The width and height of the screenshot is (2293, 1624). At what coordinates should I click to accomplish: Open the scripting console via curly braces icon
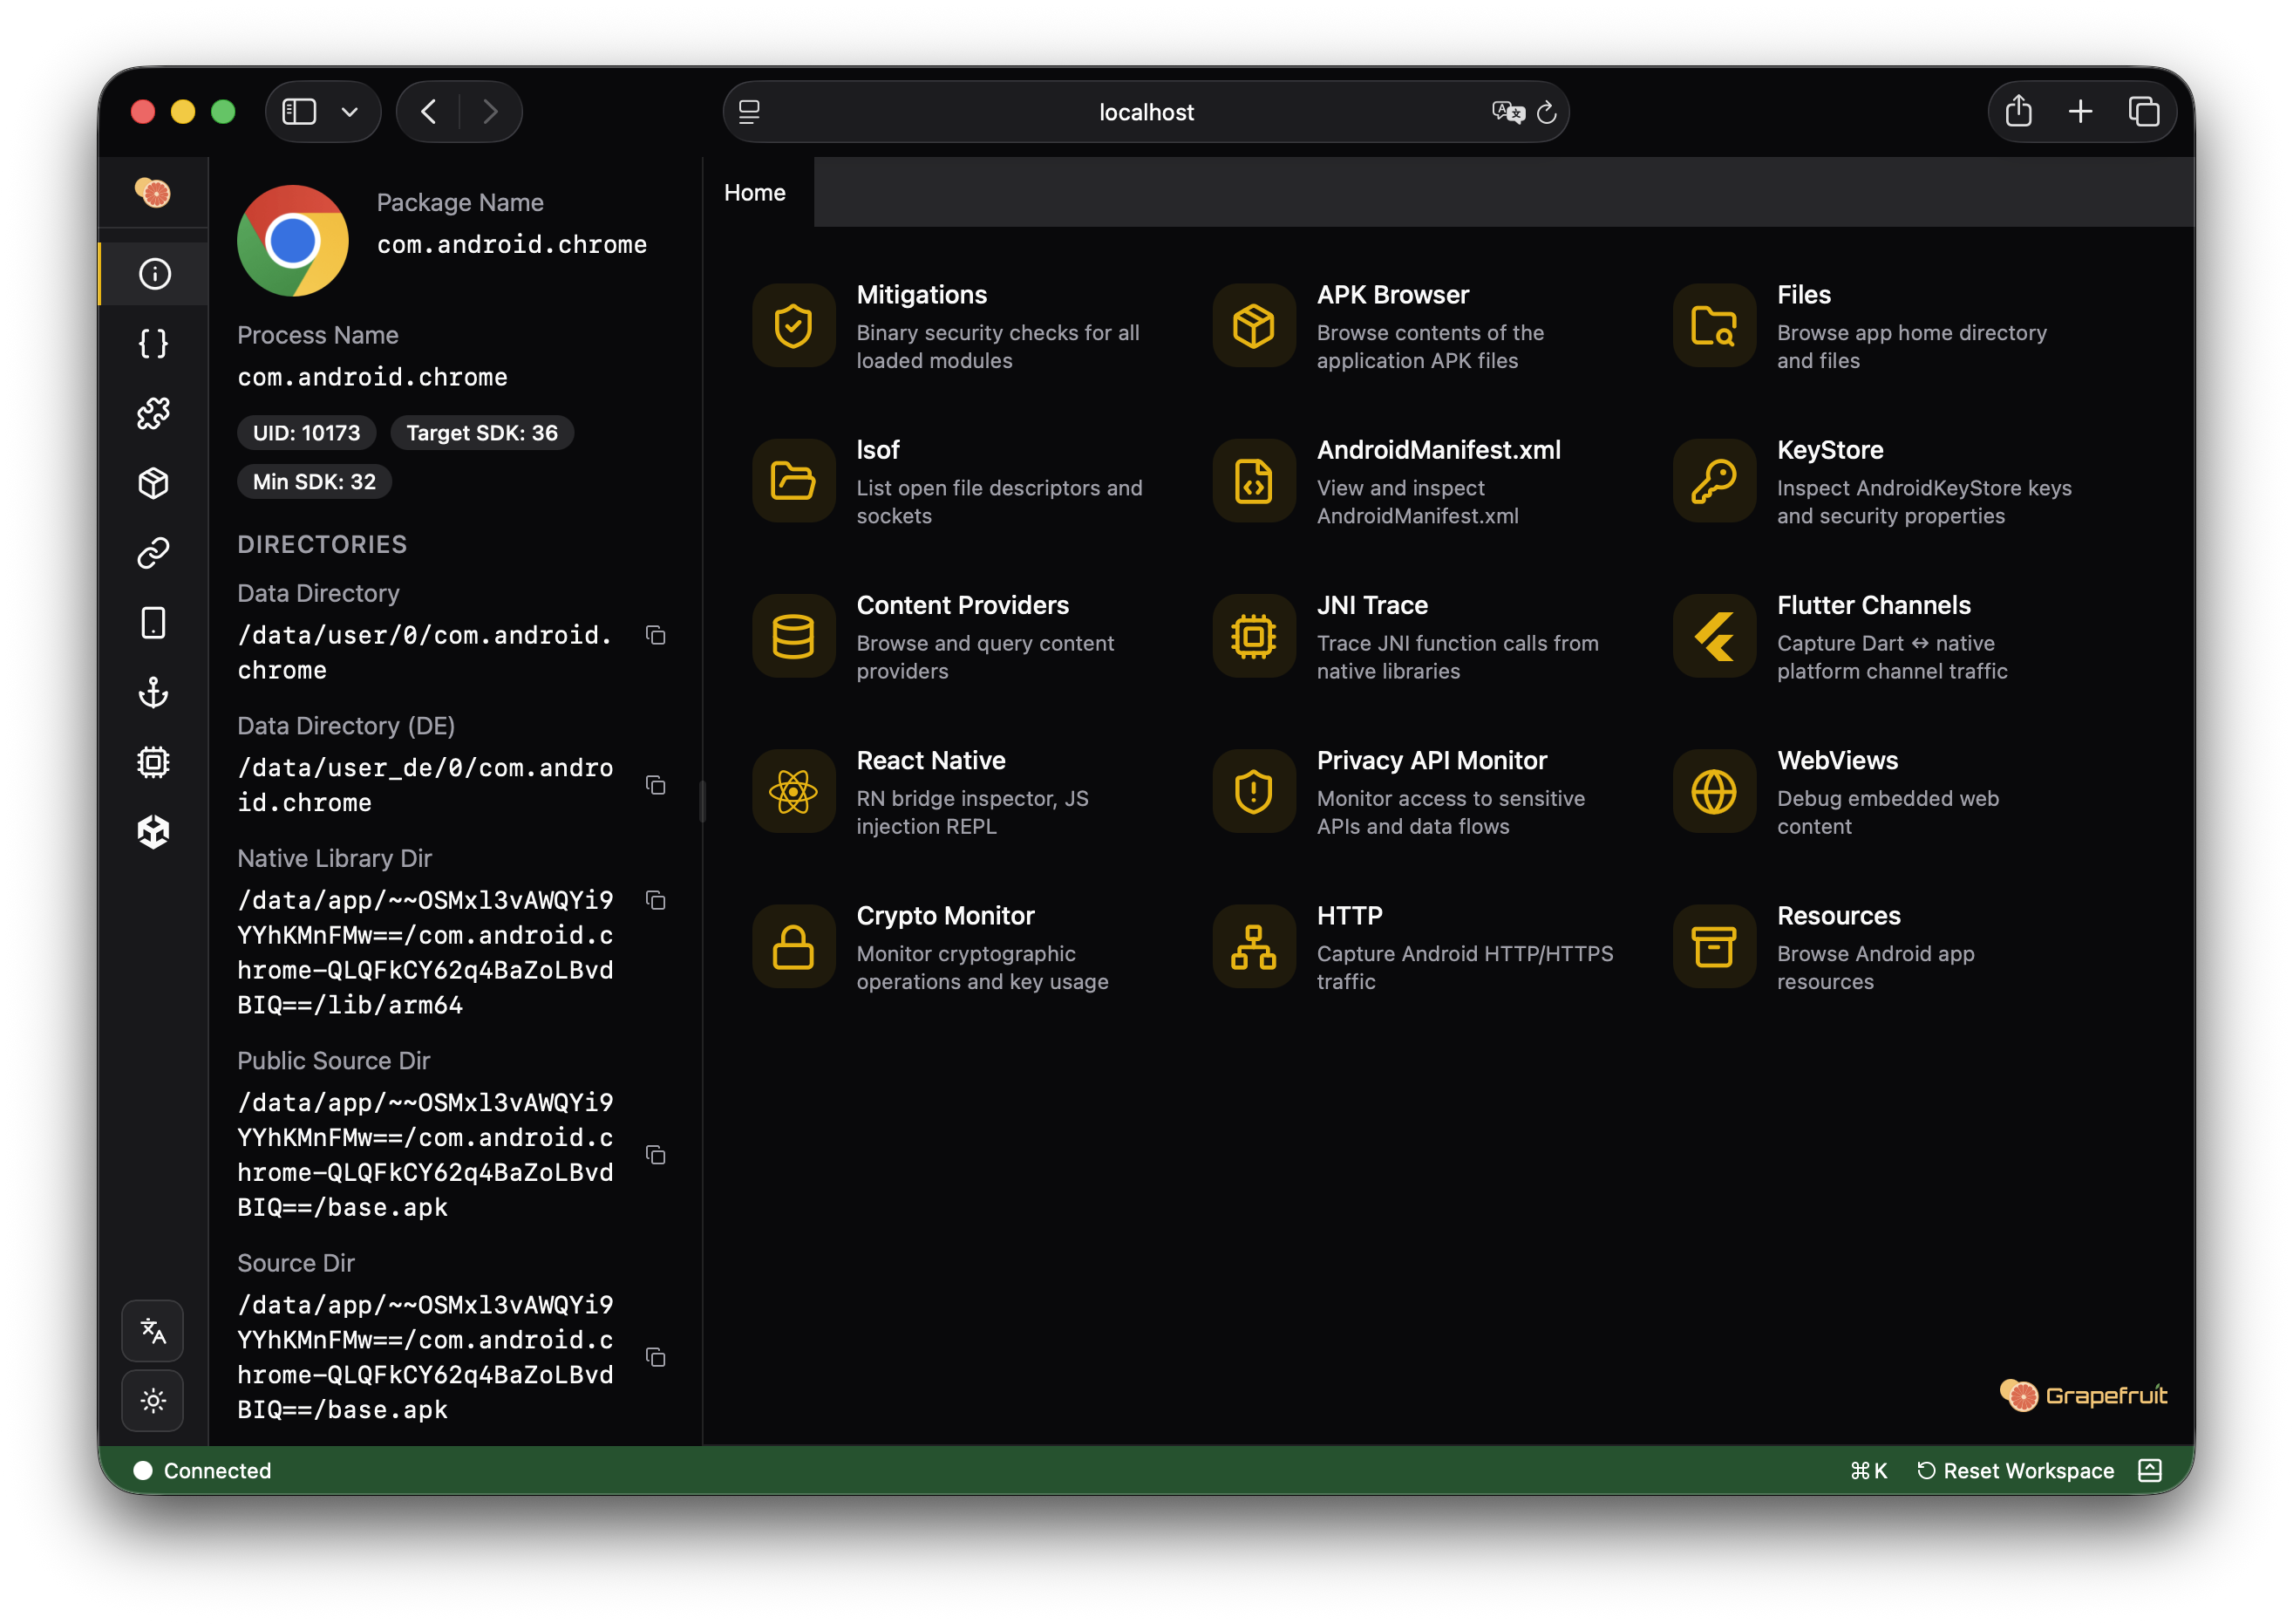pyautogui.click(x=152, y=342)
